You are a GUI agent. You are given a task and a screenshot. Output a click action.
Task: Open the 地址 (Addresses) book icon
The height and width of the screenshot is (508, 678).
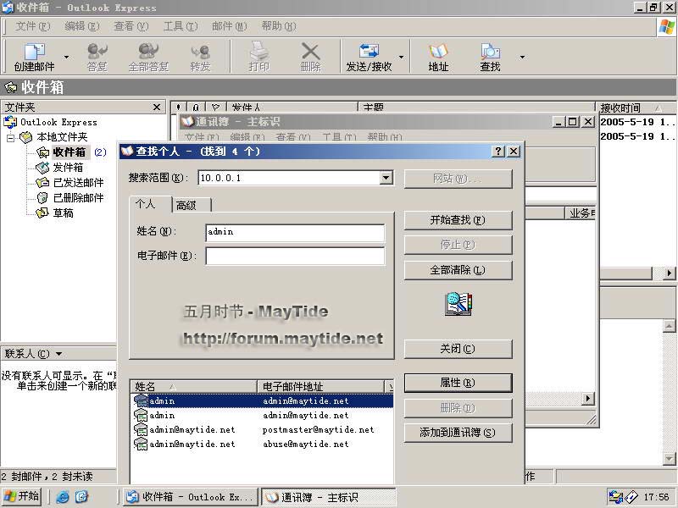click(x=438, y=56)
